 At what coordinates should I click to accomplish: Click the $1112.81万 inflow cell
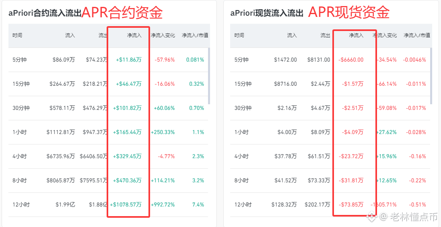point(61,132)
